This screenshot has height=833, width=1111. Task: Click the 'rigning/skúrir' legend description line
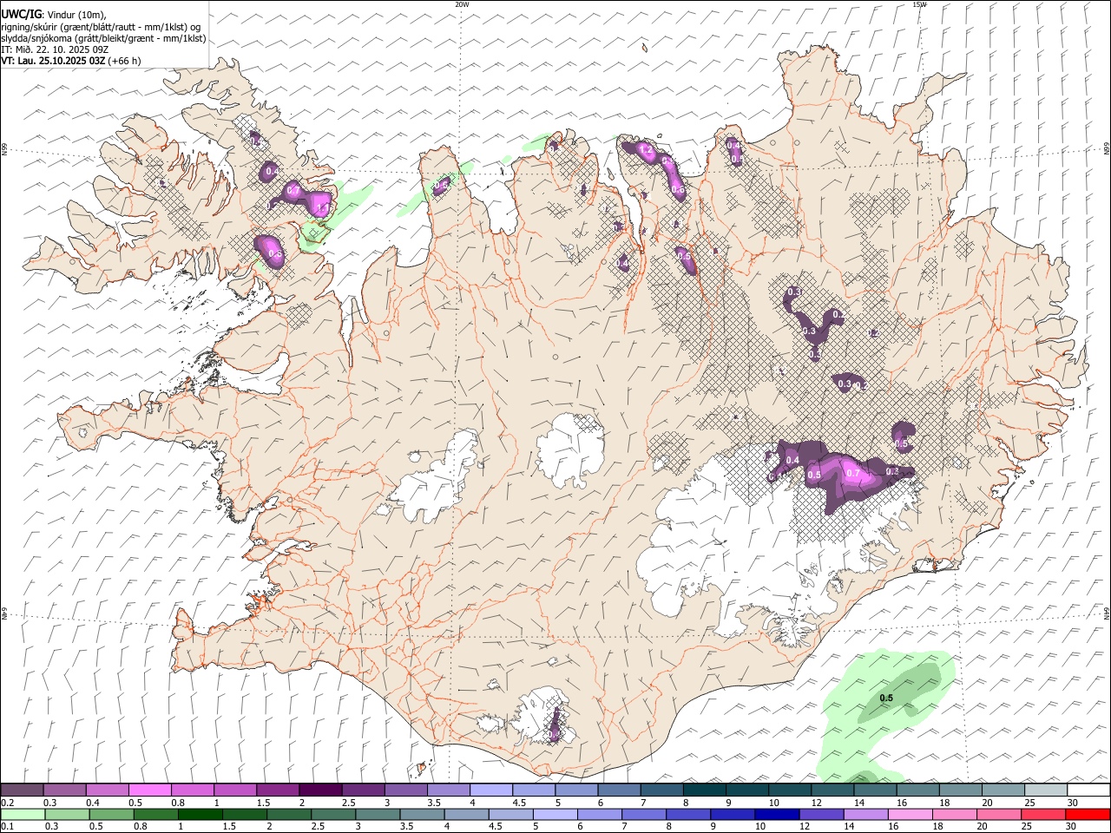(101, 27)
